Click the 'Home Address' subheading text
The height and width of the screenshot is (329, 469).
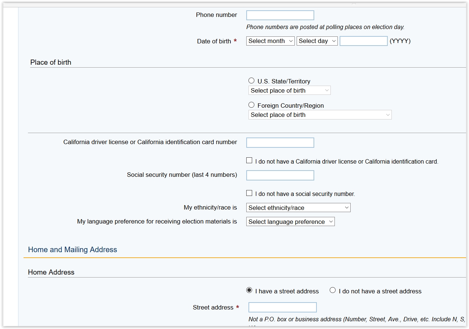(x=51, y=272)
